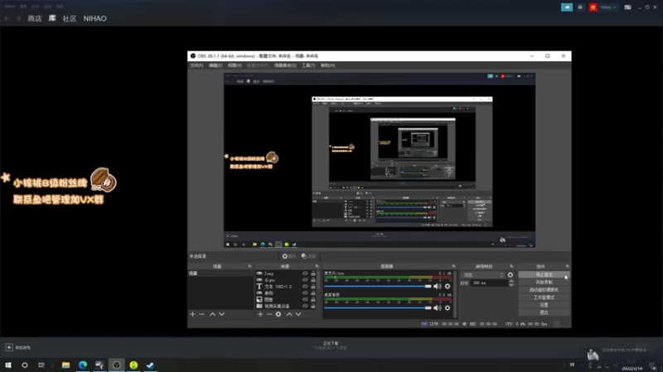This screenshot has height=372, width=663.
Task: Switch to the Steam 库 tab
Action: click(52, 18)
